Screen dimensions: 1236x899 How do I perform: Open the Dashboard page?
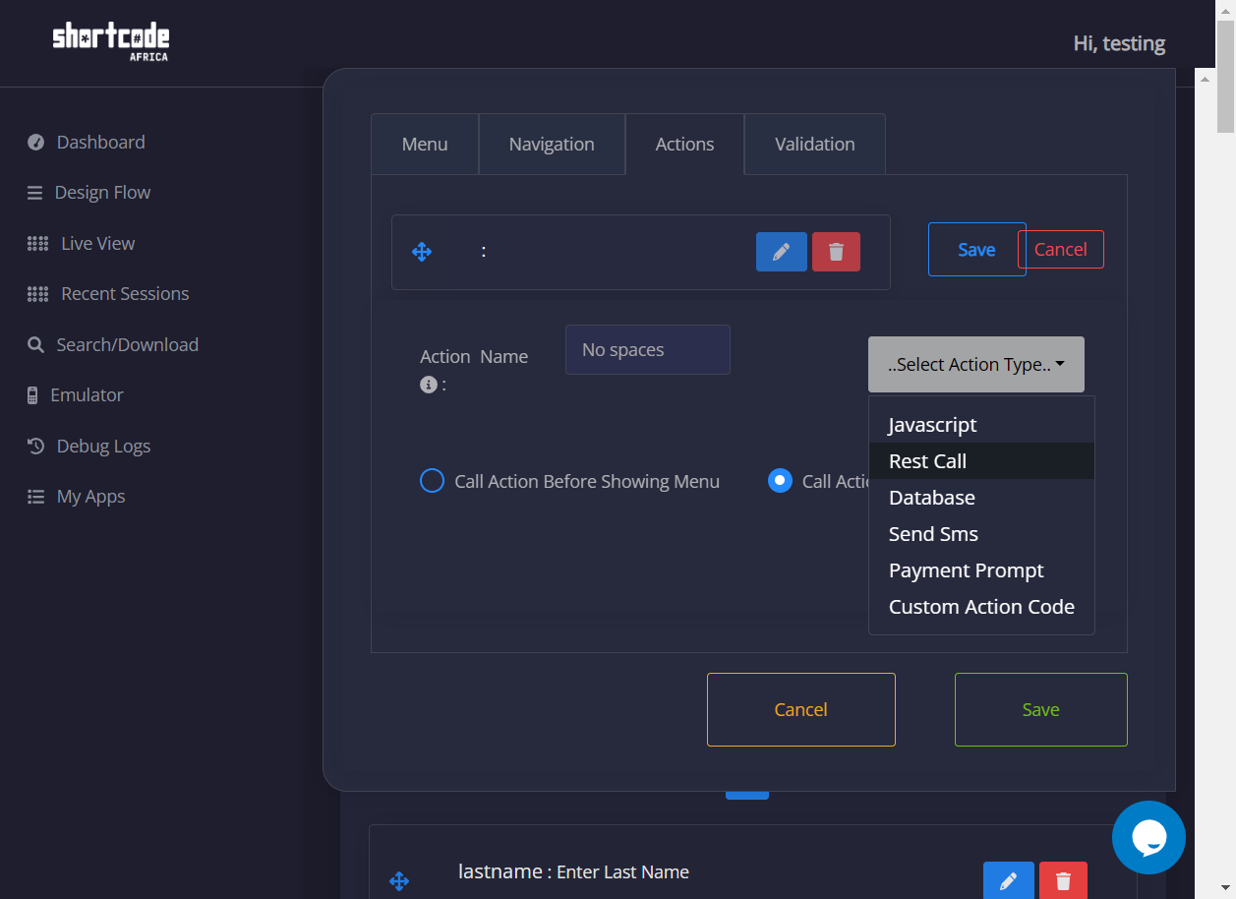tap(100, 143)
